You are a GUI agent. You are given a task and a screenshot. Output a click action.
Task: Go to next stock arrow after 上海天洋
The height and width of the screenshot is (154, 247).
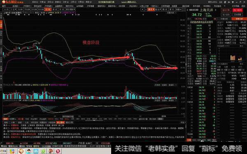pyautogui.click(x=216, y=10)
